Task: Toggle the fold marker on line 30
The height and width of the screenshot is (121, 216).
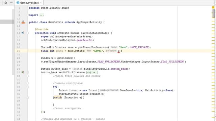Action: point(28,76)
